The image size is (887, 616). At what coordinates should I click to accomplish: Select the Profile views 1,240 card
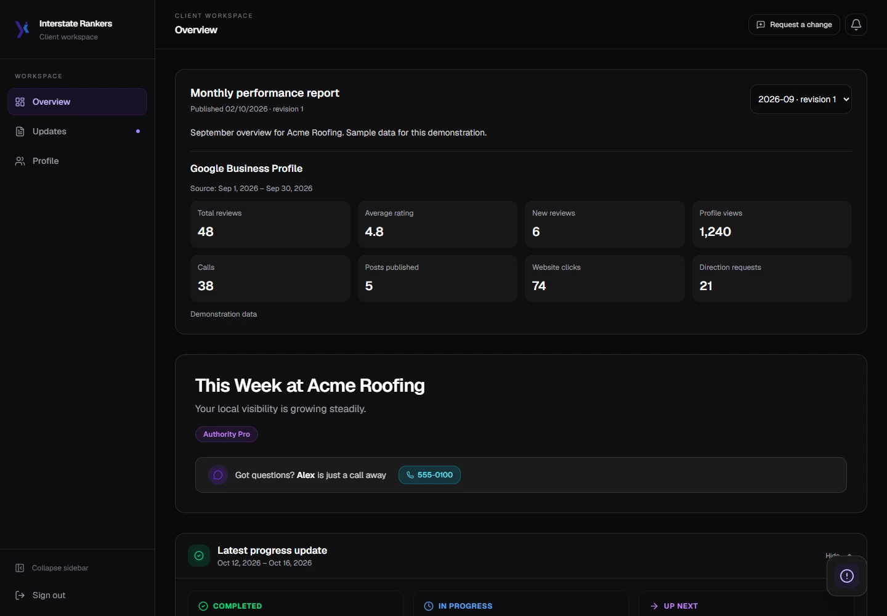click(772, 224)
